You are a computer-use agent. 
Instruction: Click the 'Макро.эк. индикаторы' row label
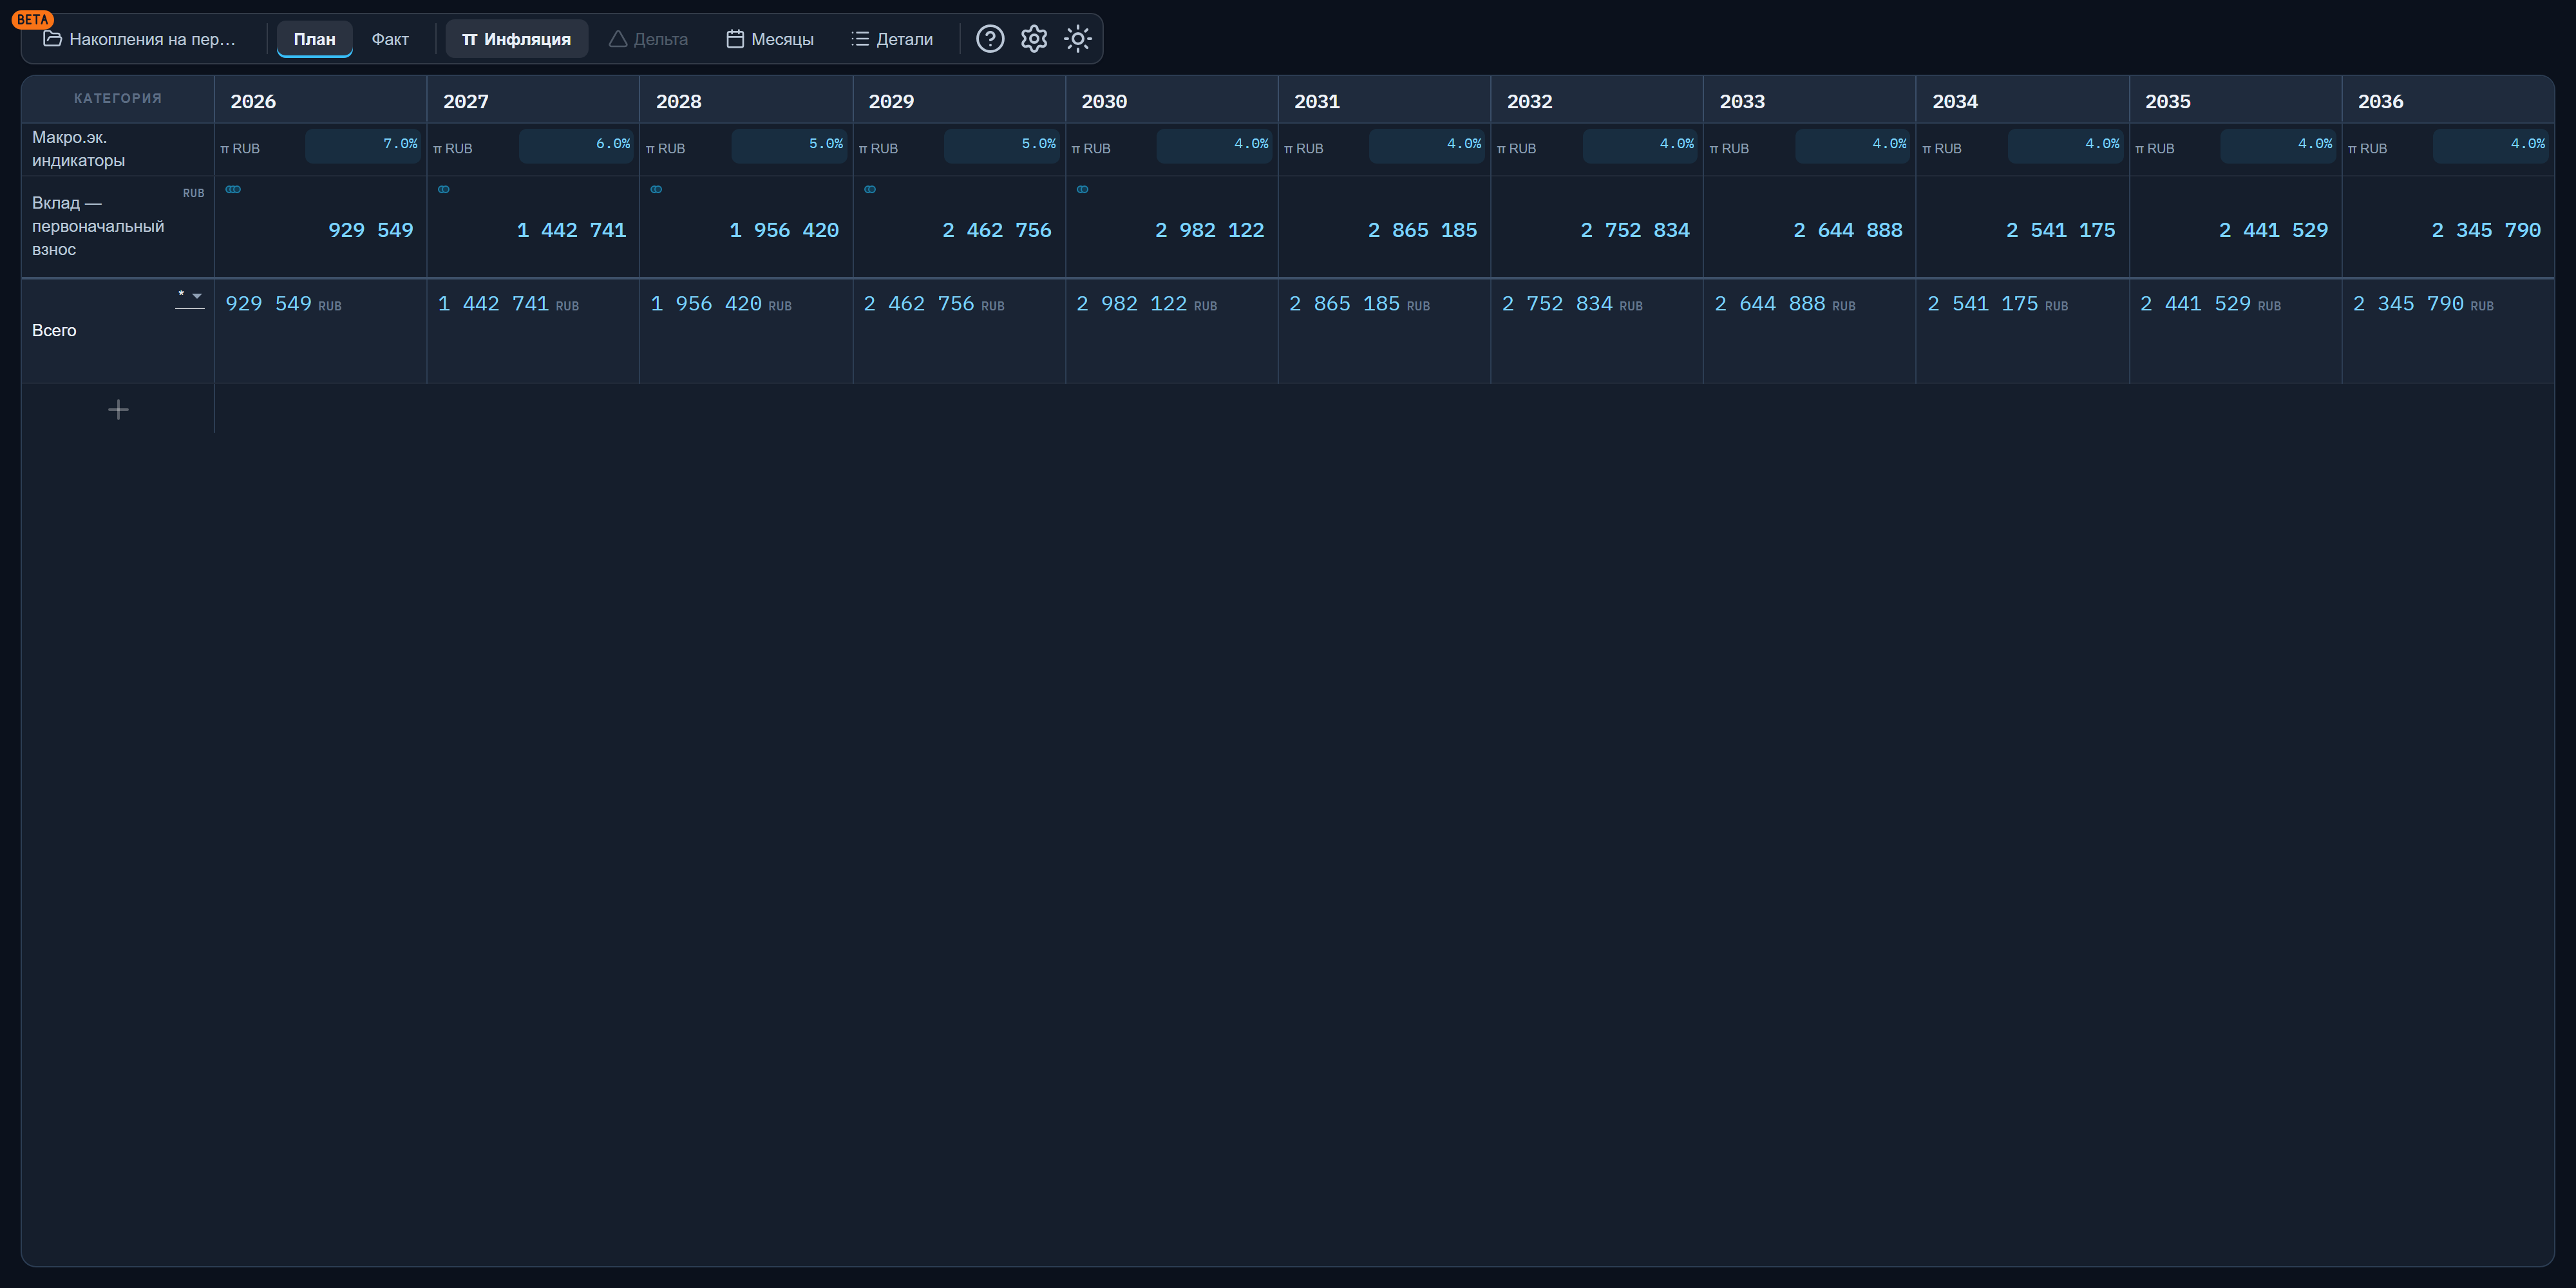click(x=78, y=148)
